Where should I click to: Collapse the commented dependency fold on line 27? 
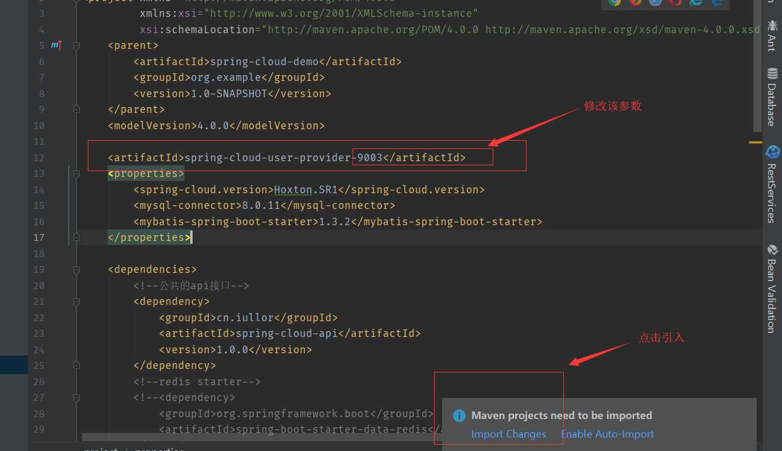pos(76,397)
